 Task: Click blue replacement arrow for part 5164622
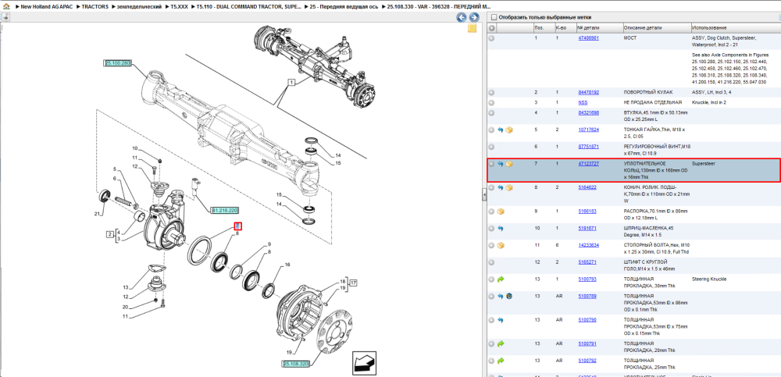click(x=501, y=188)
